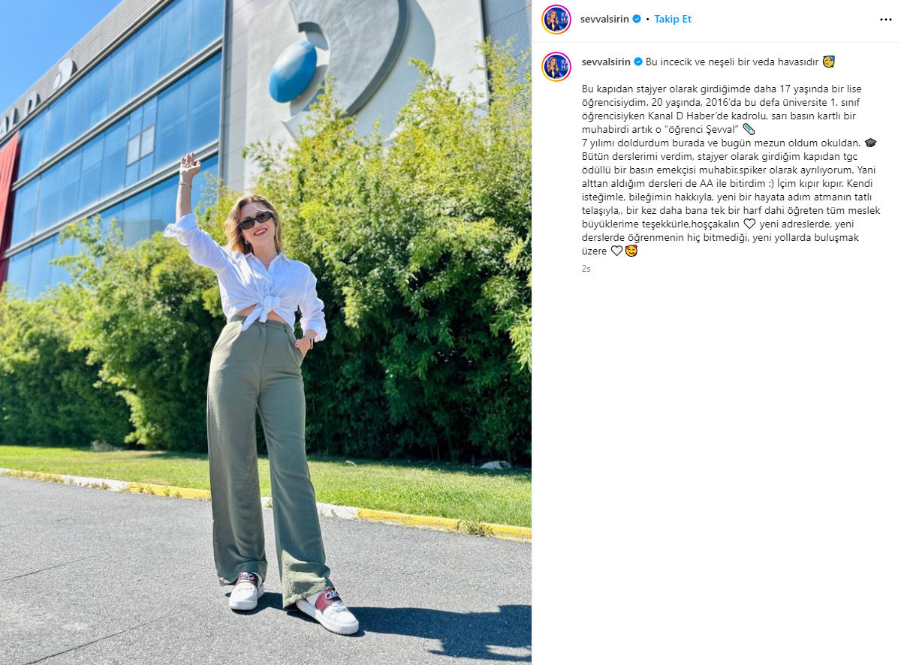Open the sevvalsirin username link in the header
Screen dimensions: 901x665
tap(605, 20)
